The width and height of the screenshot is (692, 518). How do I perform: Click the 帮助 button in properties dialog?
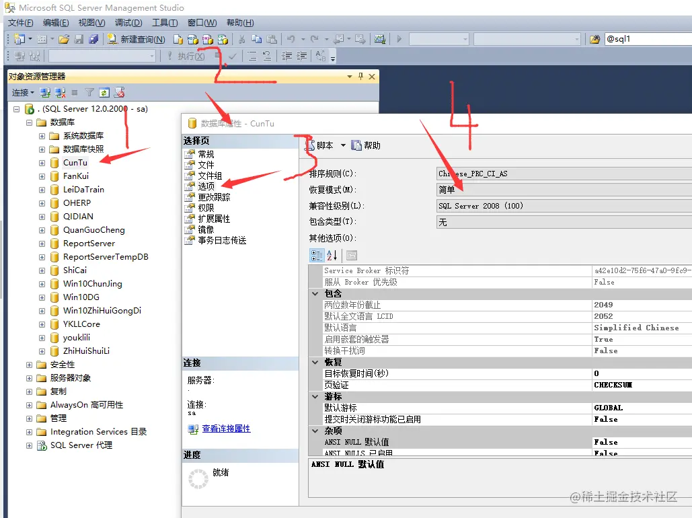pyautogui.click(x=366, y=145)
